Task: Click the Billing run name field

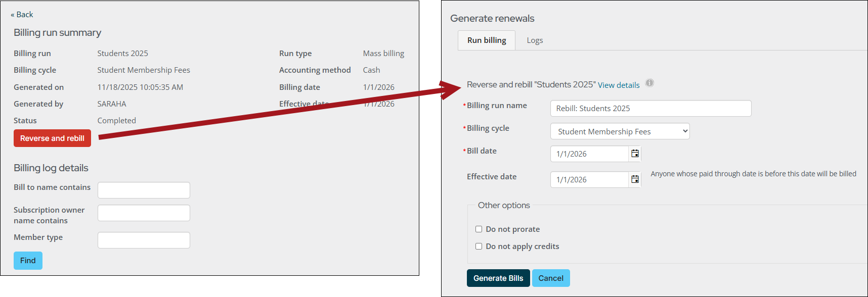Action: click(650, 109)
